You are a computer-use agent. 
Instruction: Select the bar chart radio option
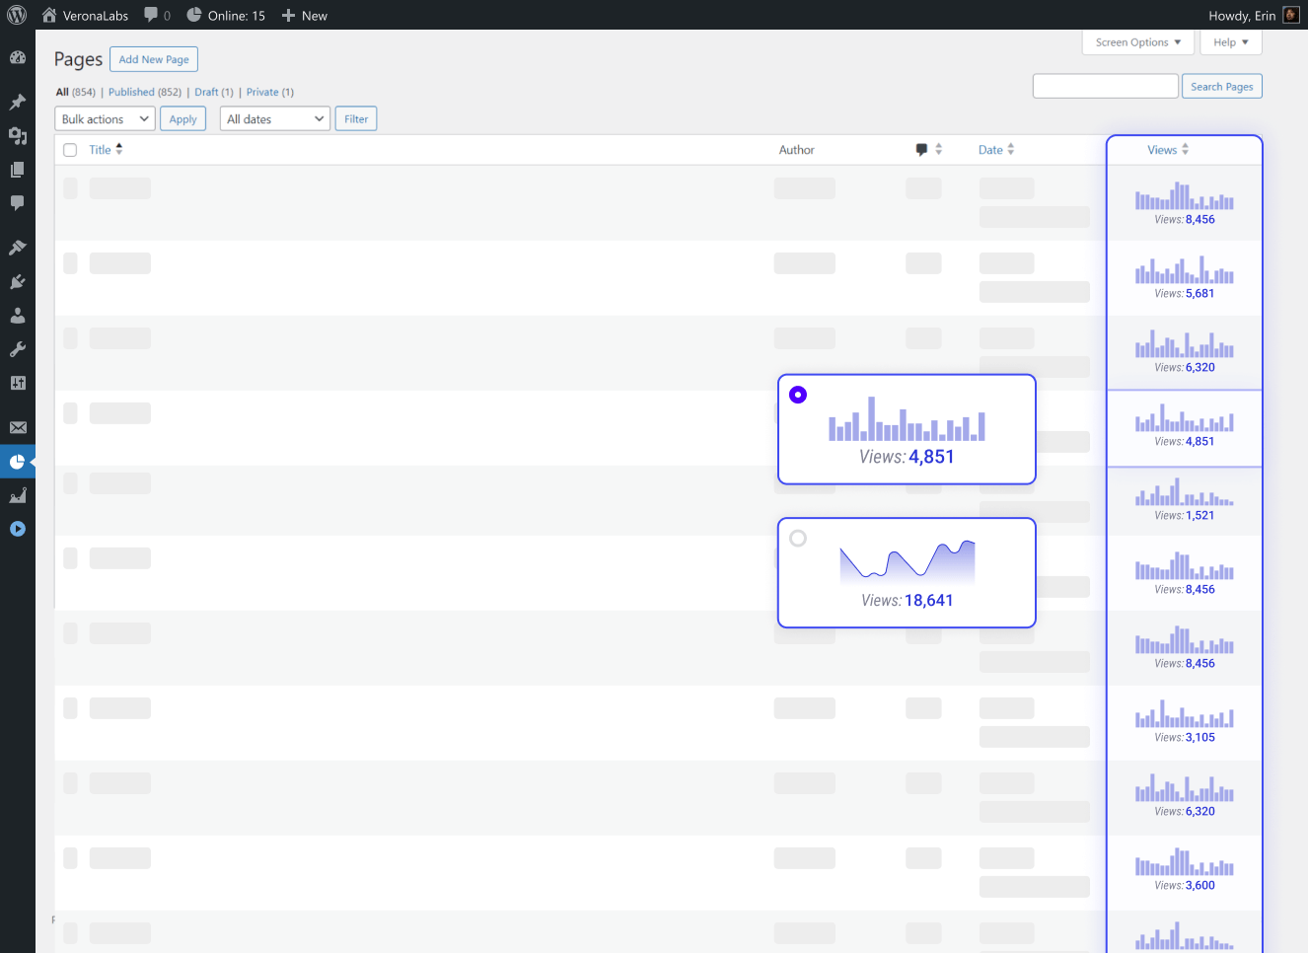click(x=798, y=395)
